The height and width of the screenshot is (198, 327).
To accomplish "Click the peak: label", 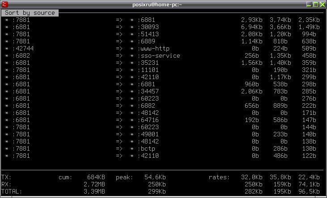I will 124,177.
